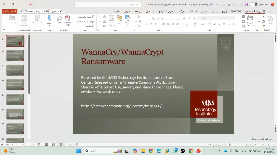This screenshot has width=277, height=155.
Task: Start Dictate (إملاء) microphone
Action: [49, 18]
